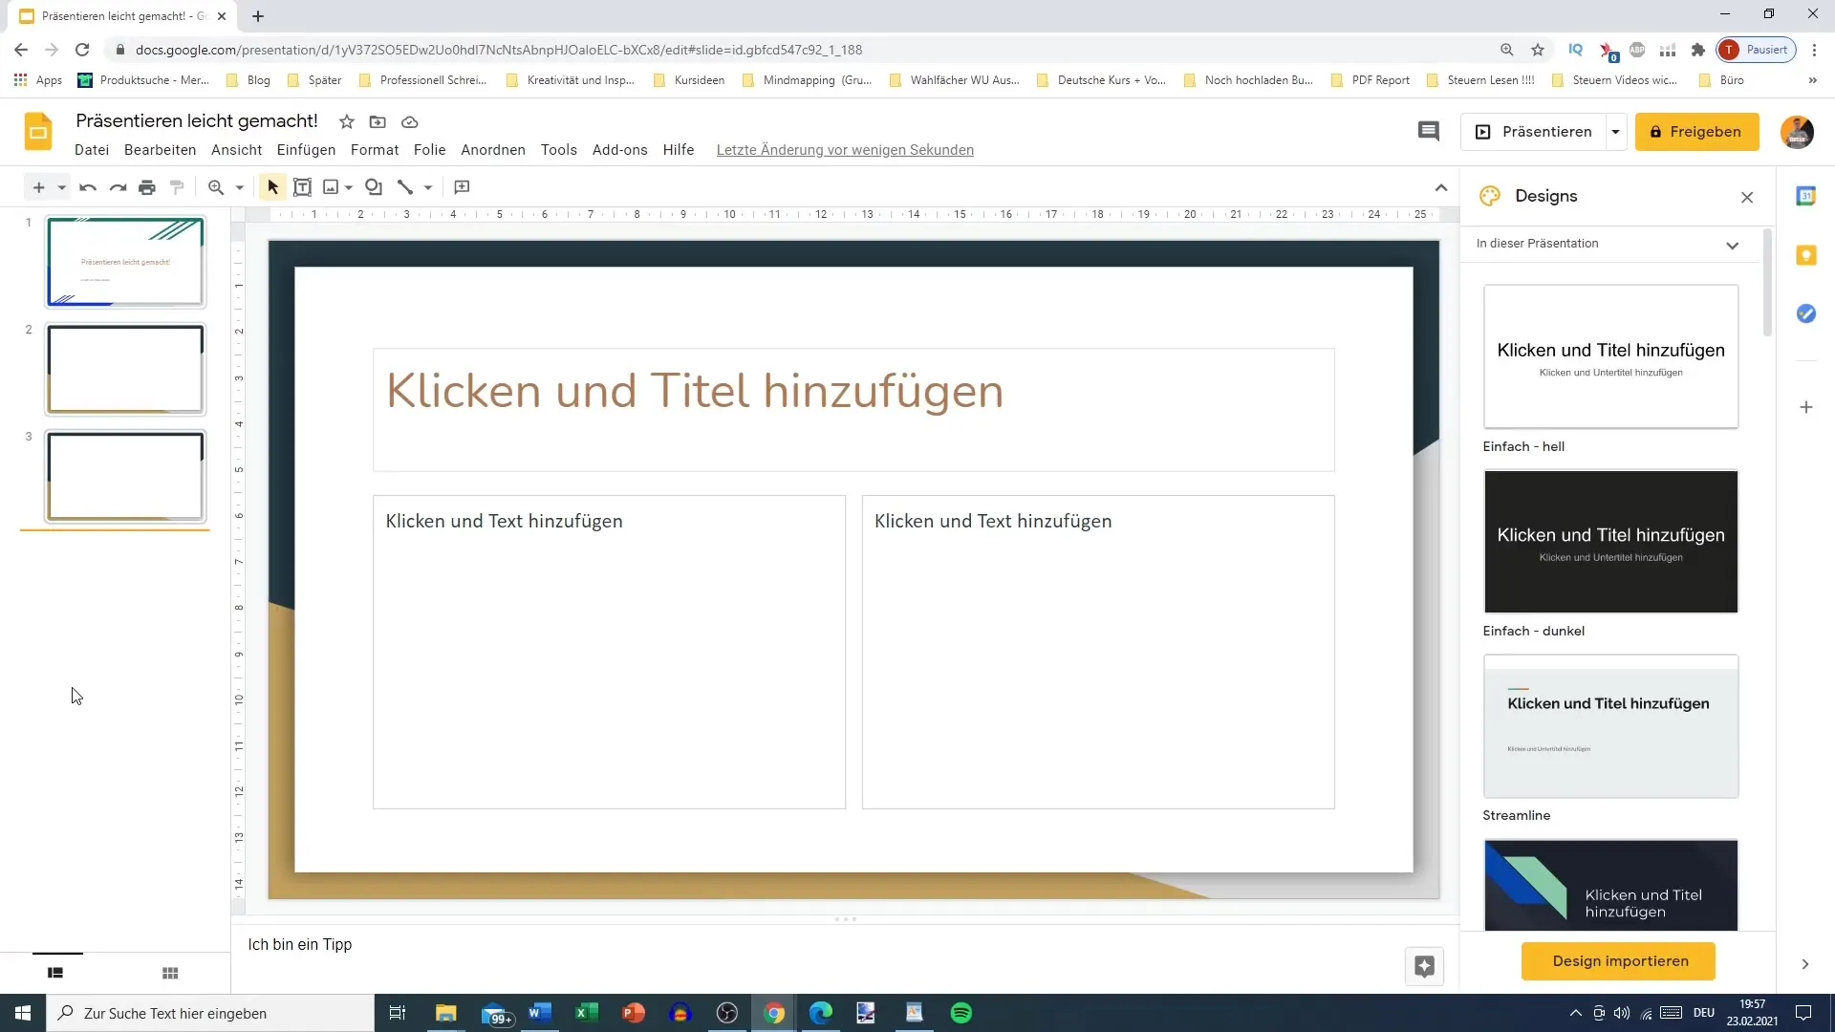Screen dimensions: 1835x1032
Task: Open the Präsentieren options dropdown
Action: point(1615,132)
